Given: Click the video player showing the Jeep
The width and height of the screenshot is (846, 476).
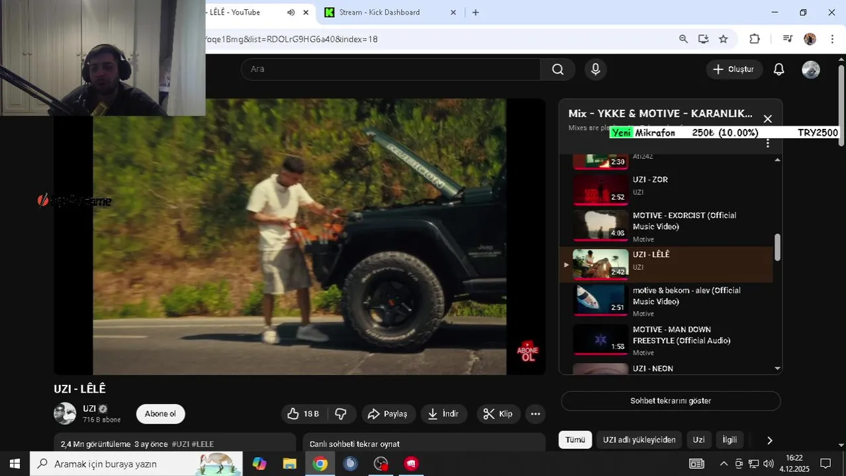Looking at the screenshot, I should 299,237.
